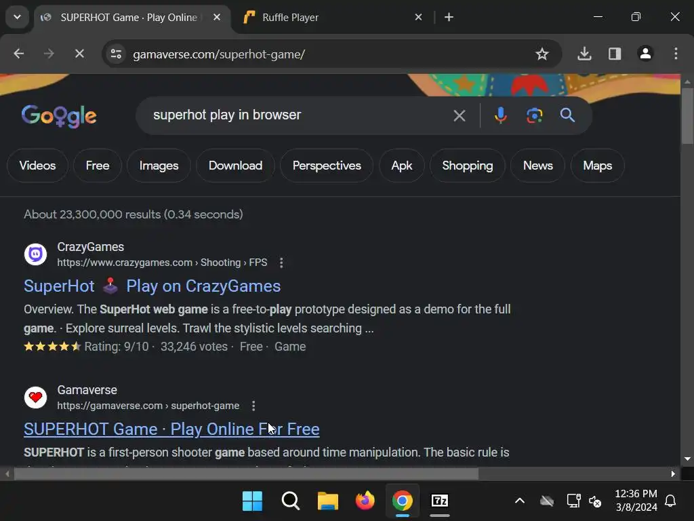Close the Ruffle Player tab
This screenshot has height=521, width=694.
418,17
